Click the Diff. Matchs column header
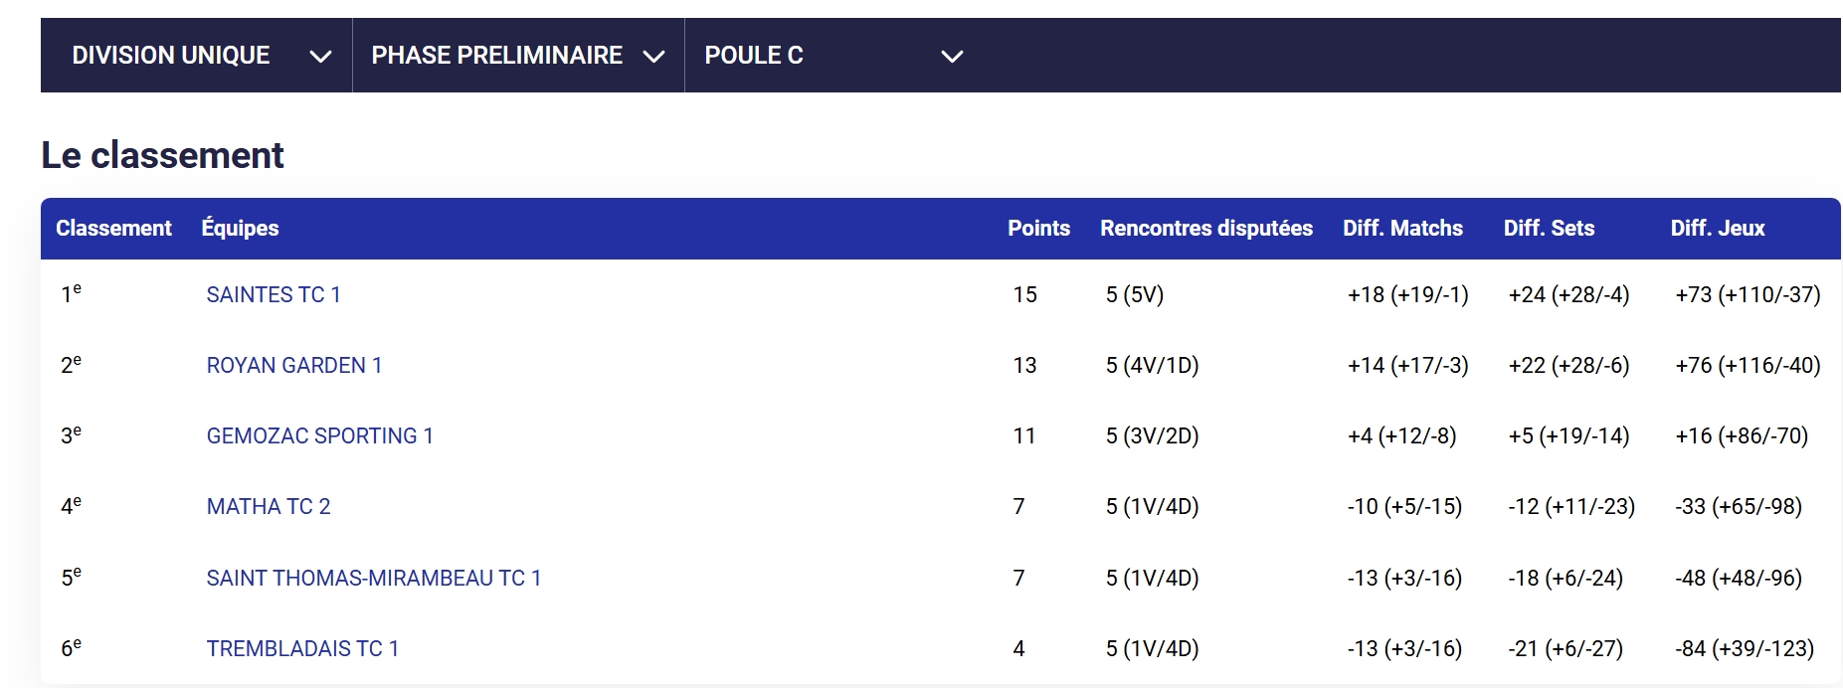The width and height of the screenshot is (1843, 688). point(1402,229)
